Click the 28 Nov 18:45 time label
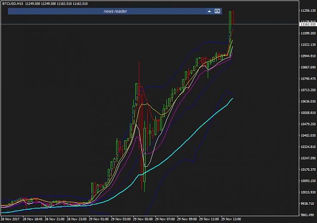Image resolution: width=317 pixels, height=223 pixels. tap(32, 219)
